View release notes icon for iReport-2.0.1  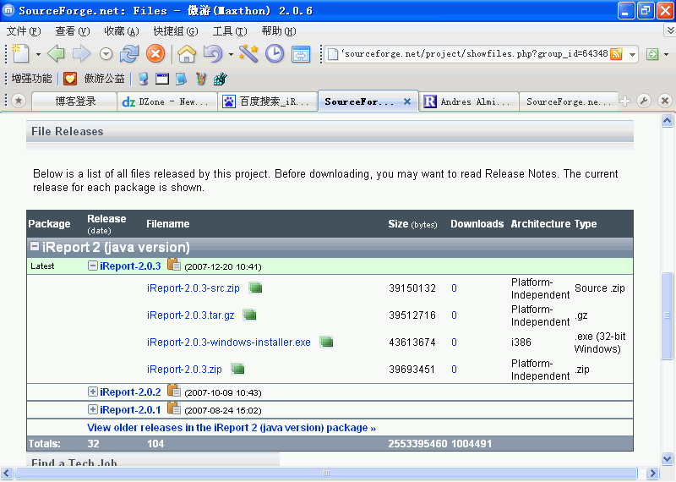pos(174,408)
